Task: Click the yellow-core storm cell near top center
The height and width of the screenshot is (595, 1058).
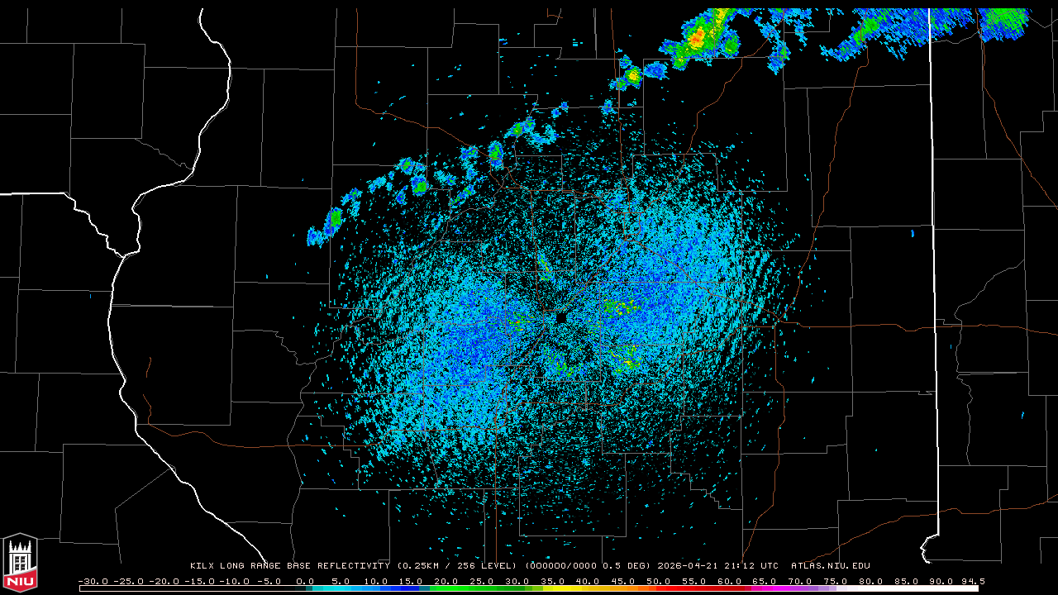Action: coord(633,76)
